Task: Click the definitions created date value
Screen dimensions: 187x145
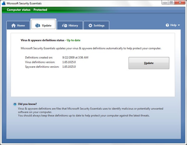Action: point(75,57)
